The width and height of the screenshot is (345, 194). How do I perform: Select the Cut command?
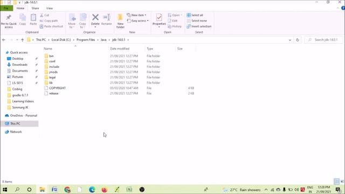[x=45, y=15]
